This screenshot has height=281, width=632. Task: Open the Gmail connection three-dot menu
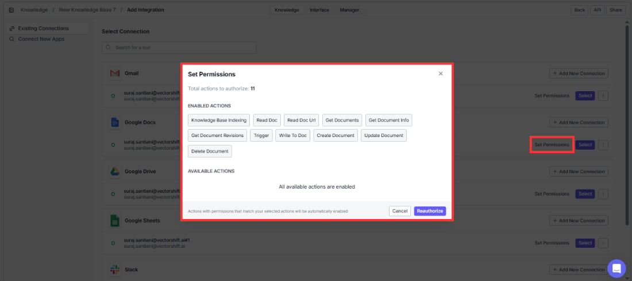[x=603, y=96]
